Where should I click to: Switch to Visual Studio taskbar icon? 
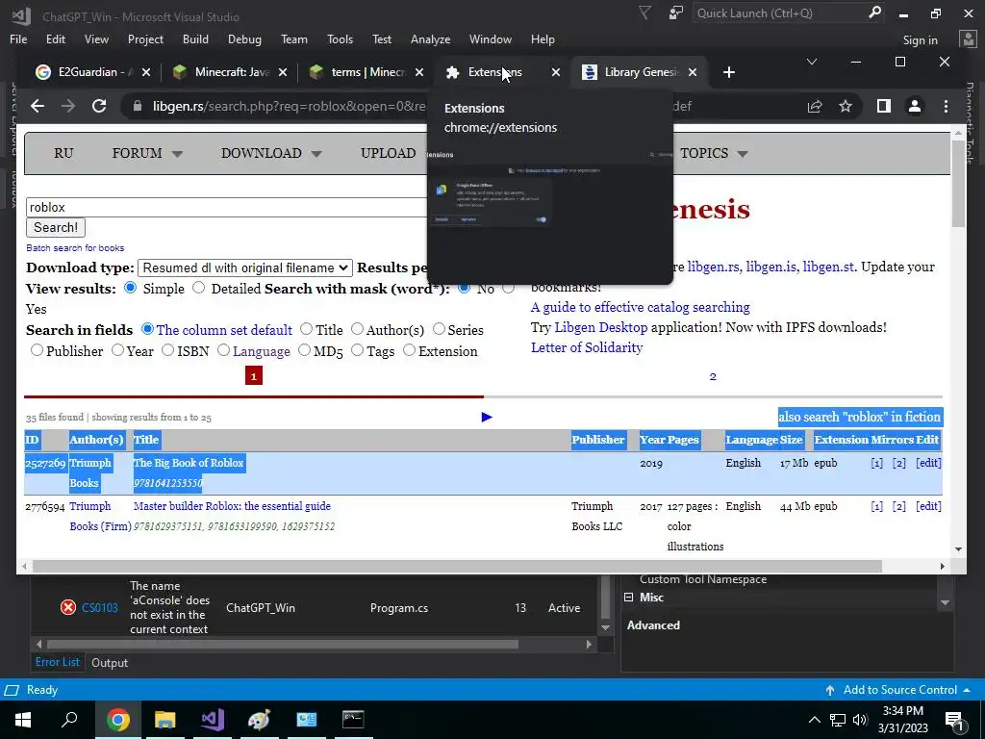click(213, 720)
